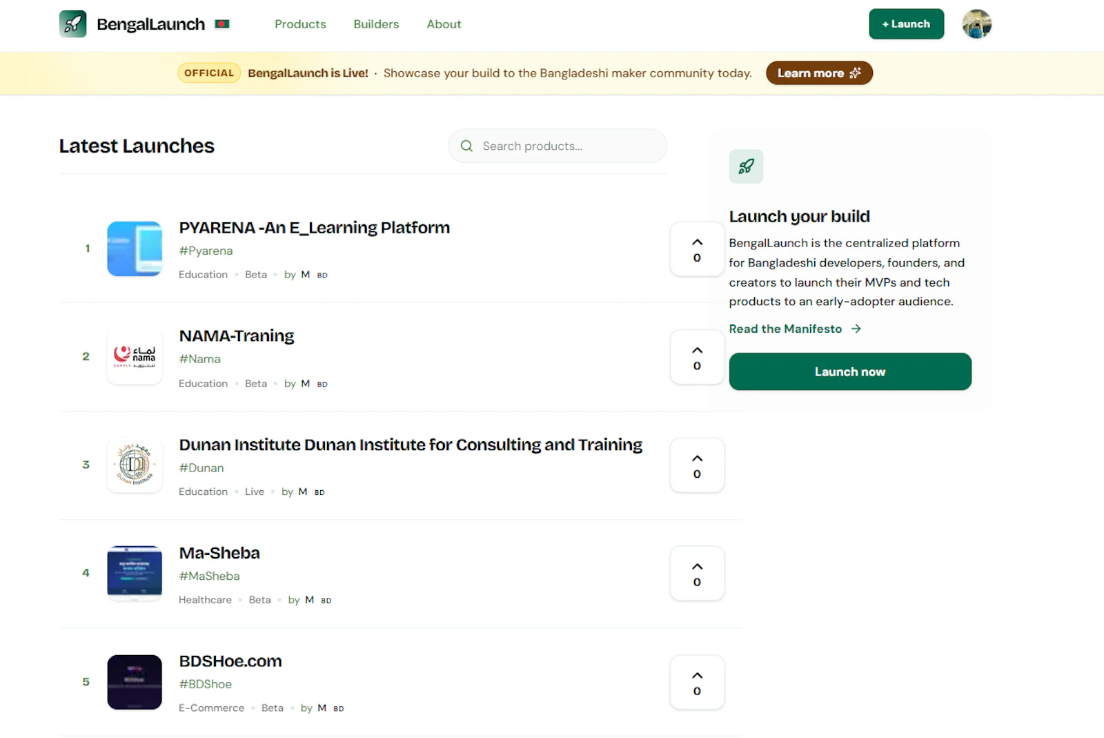The height and width of the screenshot is (738, 1104).
Task: Click the #Pyarena hashtag
Action: 206,251
